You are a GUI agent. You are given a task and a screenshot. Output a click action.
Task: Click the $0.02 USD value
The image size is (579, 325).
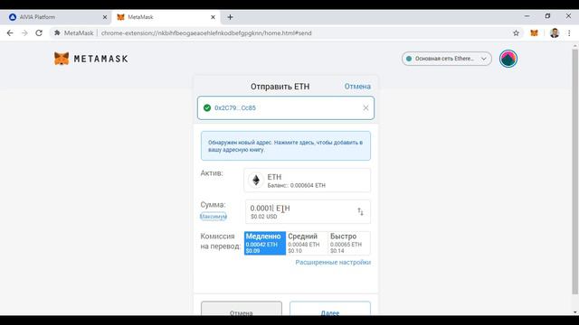[263, 217]
